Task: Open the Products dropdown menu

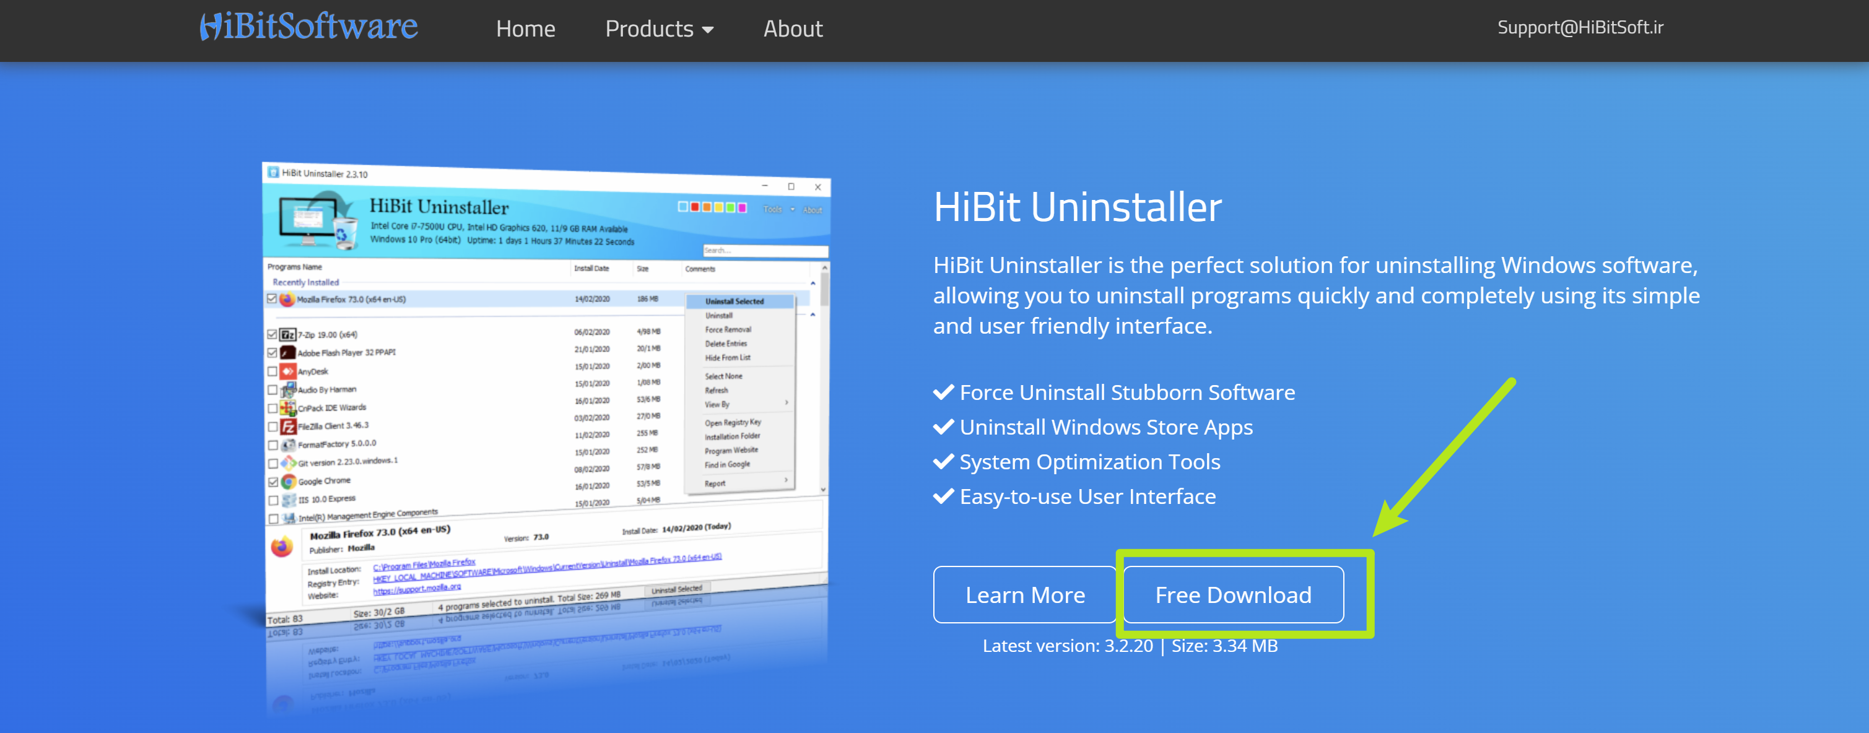Action: click(659, 29)
